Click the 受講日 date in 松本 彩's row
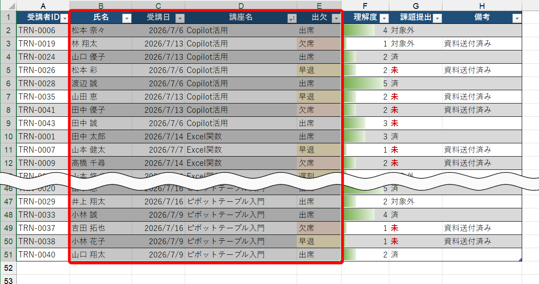 coord(166,70)
